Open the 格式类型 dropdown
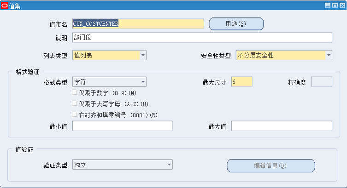Viewport: 347px width, 188px height. point(143,82)
